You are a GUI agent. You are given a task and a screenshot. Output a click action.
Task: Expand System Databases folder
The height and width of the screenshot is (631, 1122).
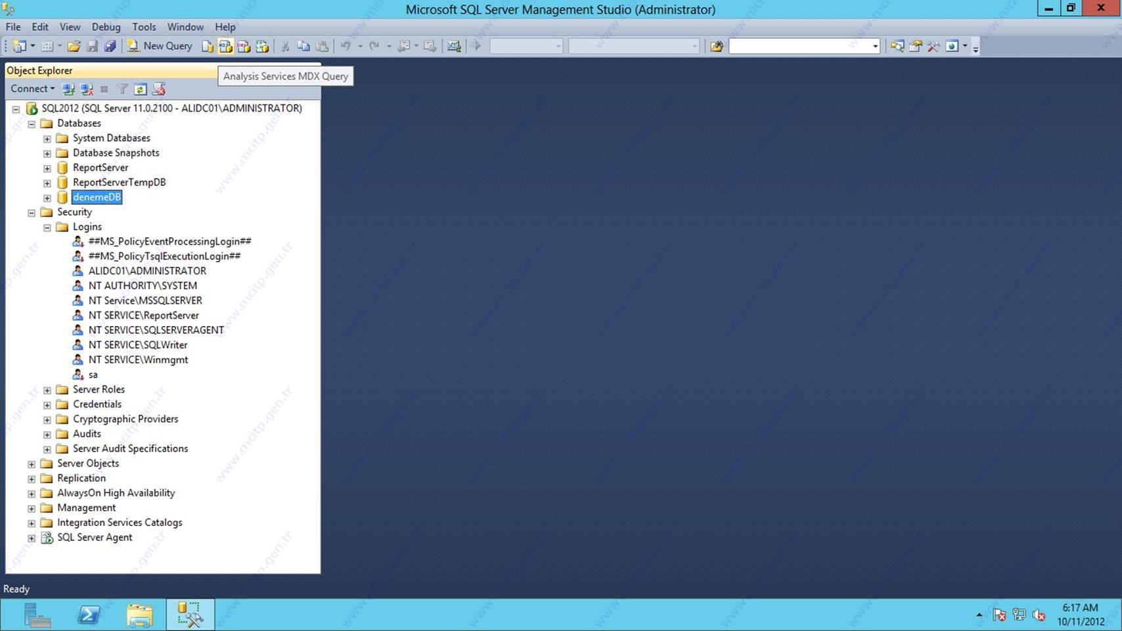(x=47, y=139)
